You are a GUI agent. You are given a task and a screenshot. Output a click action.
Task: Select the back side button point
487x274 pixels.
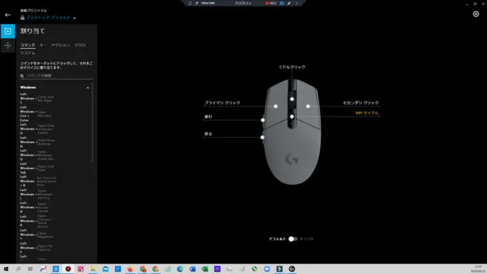262,137
